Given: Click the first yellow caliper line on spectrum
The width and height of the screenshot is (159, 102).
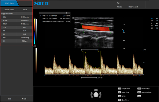Looking at the screenshot, I should pyautogui.click(x=84, y=63).
